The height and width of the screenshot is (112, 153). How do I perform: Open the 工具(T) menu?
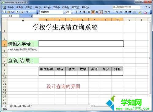click(56, 7)
